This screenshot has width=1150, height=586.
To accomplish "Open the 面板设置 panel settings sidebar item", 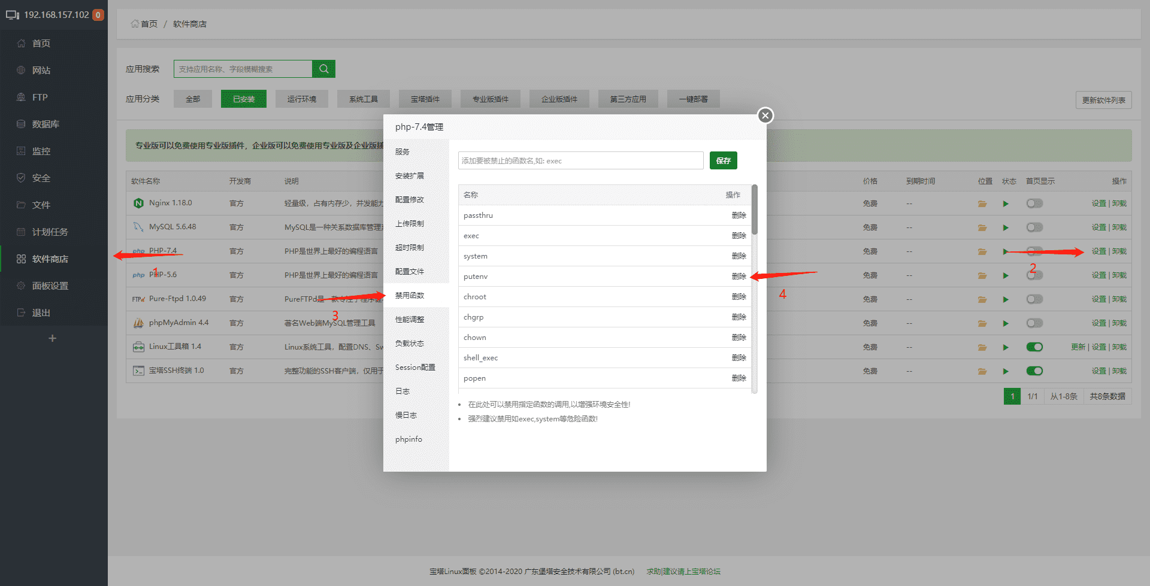I will tap(50, 286).
